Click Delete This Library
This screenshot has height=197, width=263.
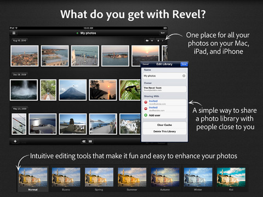click(164, 131)
